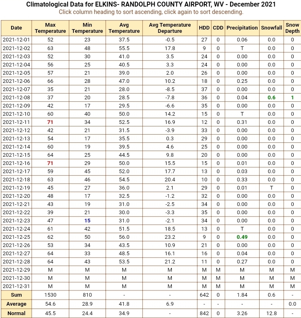The height and width of the screenshot is (318, 301).
Task: Sort by Precipitation column heading
Action: [x=242, y=28]
